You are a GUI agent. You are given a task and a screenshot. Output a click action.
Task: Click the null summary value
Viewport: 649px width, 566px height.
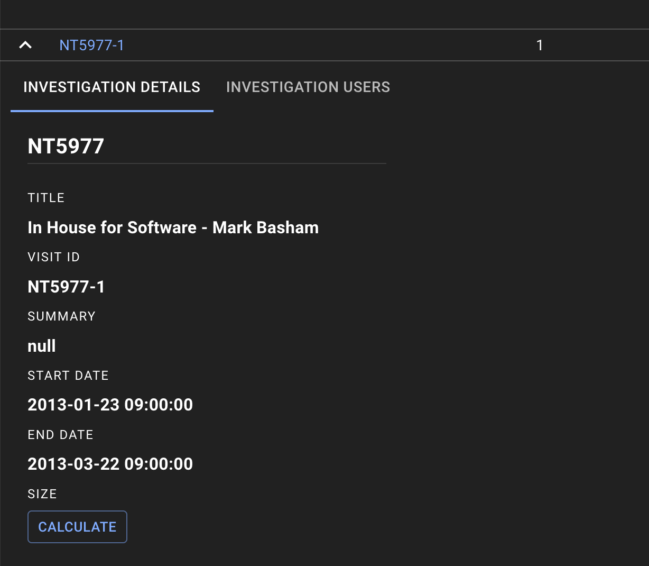point(41,345)
